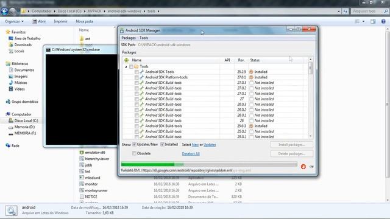The image size is (390, 219).
Task: Click Abrir in the Explorer toolbar
Action: [39, 21]
